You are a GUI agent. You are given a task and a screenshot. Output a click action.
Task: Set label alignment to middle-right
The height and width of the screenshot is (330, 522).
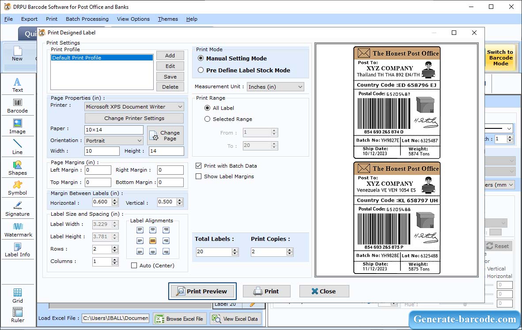(x=166, y=241)
